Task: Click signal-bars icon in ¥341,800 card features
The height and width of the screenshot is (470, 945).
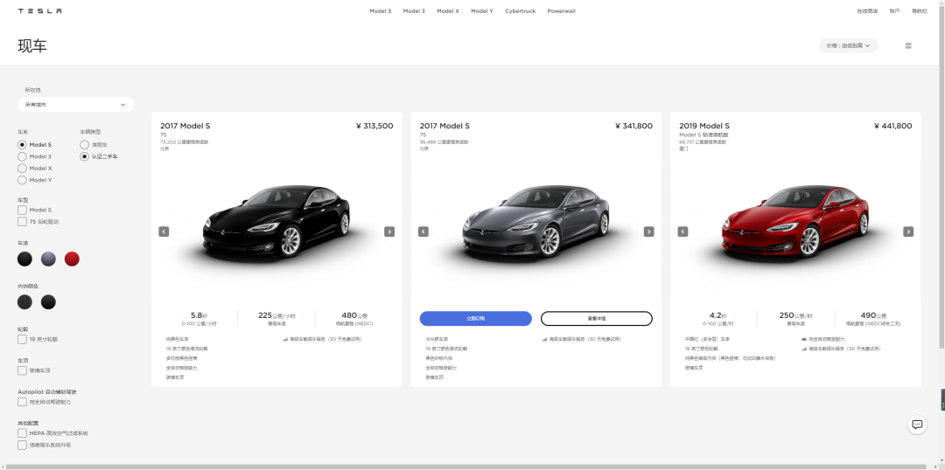Action: pos(544,340)
